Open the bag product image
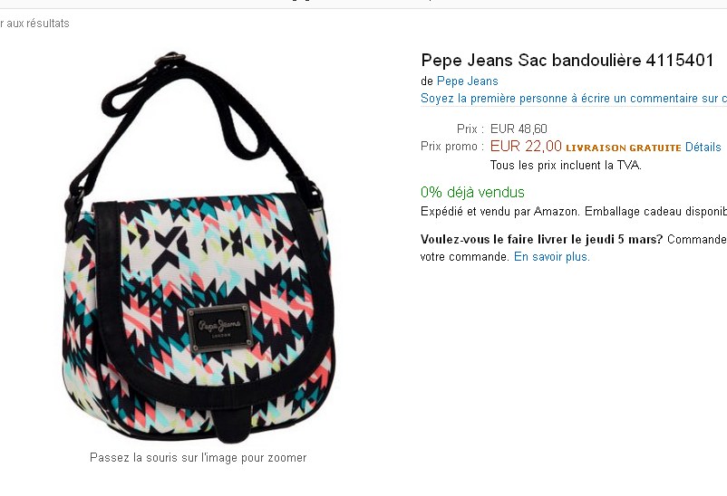The image size is (727, 496). (198, 247)
